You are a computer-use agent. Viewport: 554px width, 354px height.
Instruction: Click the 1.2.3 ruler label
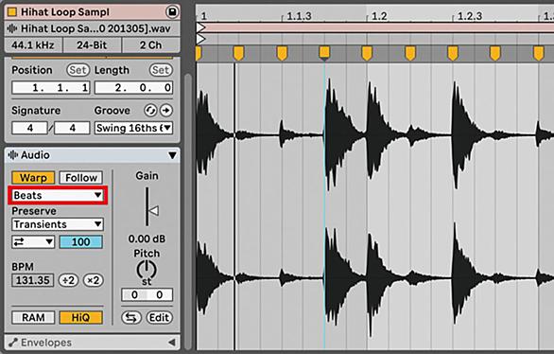click(470, 16)
